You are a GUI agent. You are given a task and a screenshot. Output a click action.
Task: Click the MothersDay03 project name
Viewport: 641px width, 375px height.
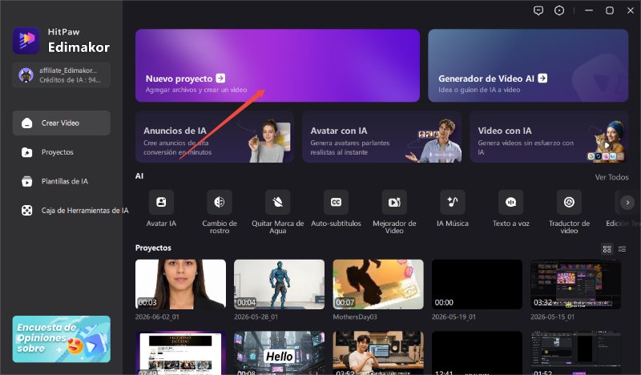pyautogui.click(x=355, y=317)
